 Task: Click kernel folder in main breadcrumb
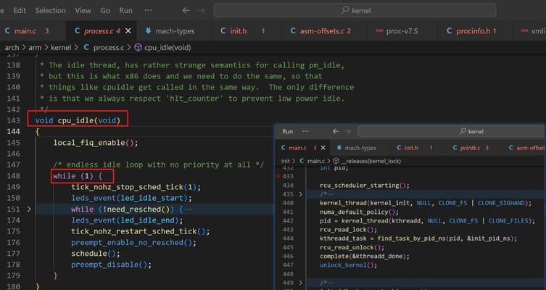point(61,47)
